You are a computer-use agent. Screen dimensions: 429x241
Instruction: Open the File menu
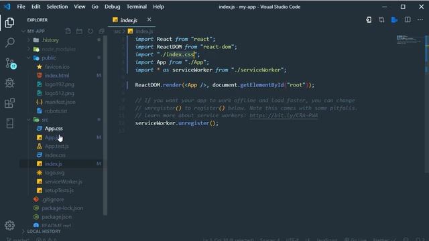[21, 7]
